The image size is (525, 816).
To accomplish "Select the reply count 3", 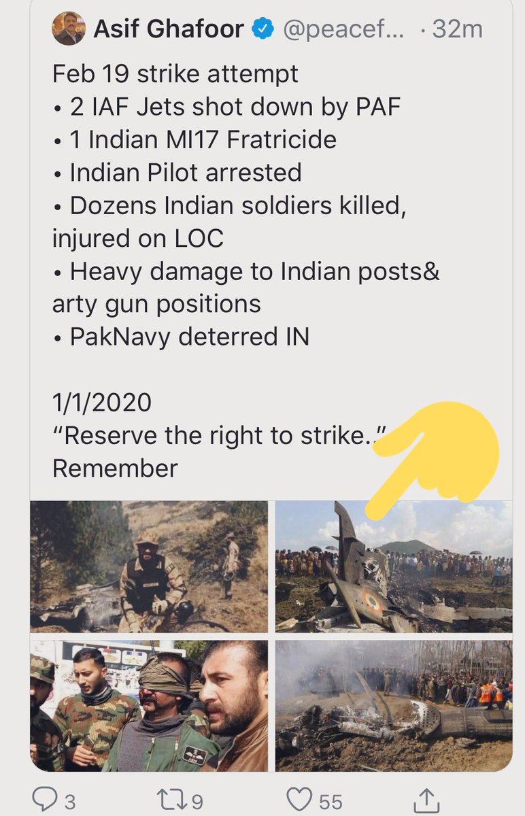I will 69,802.
